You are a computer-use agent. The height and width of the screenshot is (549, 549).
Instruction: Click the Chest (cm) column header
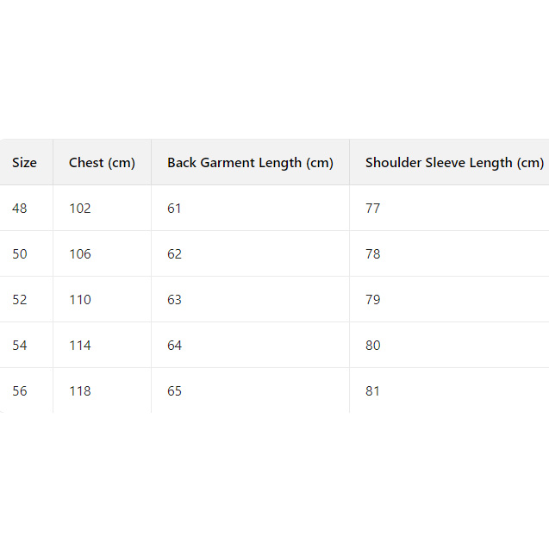102,163
